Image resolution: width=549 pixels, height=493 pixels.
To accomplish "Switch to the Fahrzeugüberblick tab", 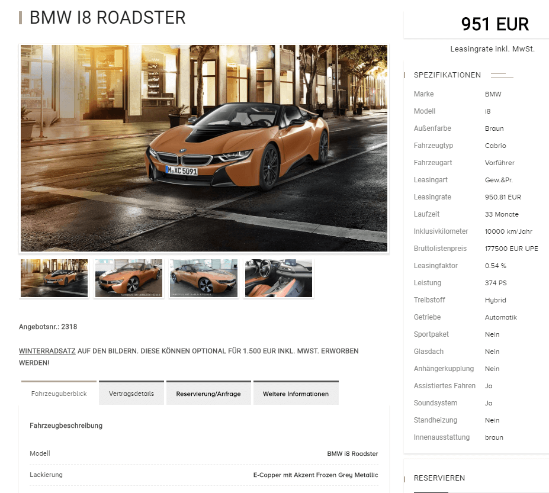I will (59, 394).
